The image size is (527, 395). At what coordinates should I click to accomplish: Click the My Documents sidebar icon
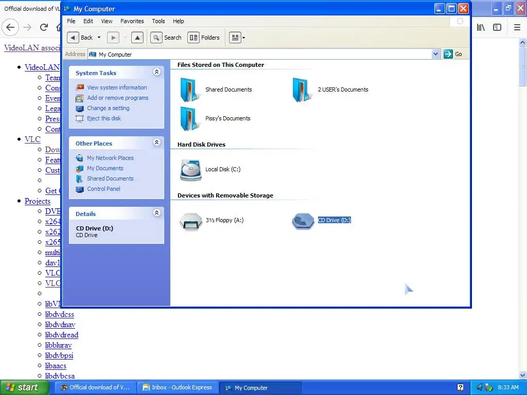[x=80, y=169]
